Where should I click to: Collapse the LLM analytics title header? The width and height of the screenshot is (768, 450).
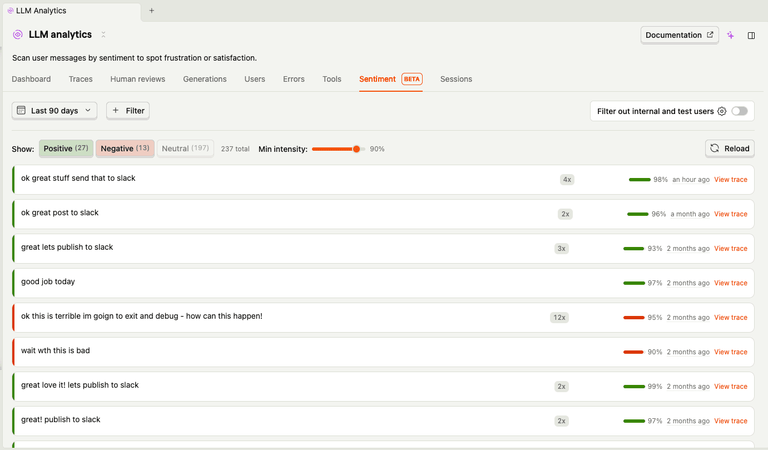point(103,34)
